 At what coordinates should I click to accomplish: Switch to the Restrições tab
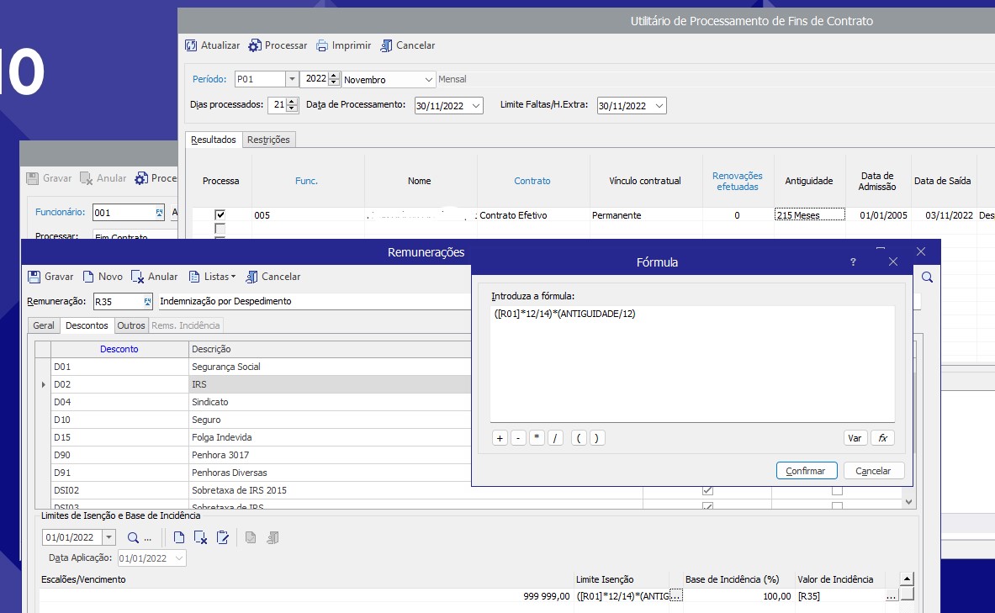tap(268, 140)
